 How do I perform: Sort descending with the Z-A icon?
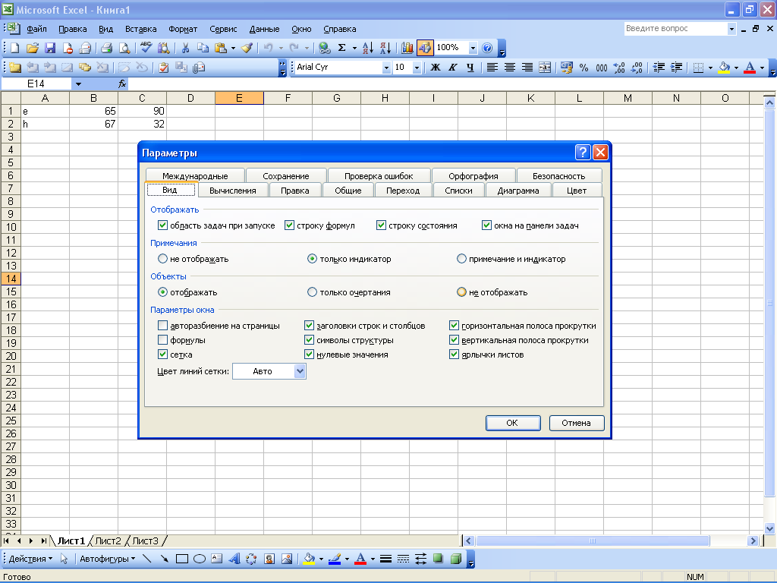[x=385, y=48]
